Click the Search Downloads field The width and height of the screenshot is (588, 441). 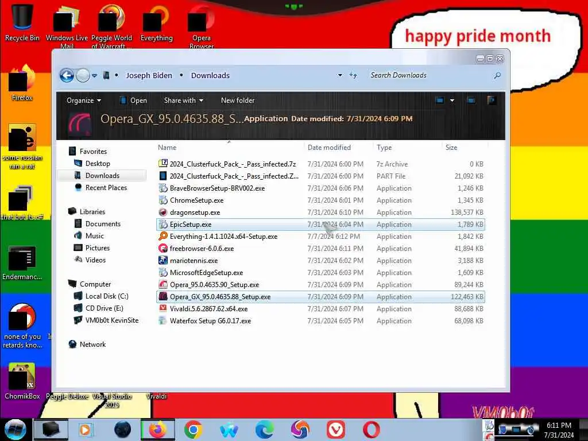pos(430,75)
